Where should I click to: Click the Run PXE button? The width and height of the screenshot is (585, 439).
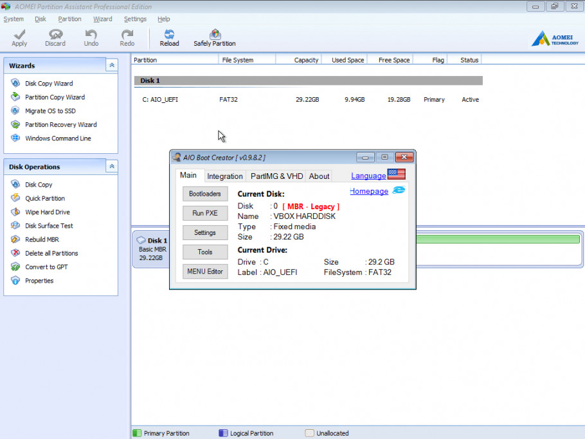(205, 213)
